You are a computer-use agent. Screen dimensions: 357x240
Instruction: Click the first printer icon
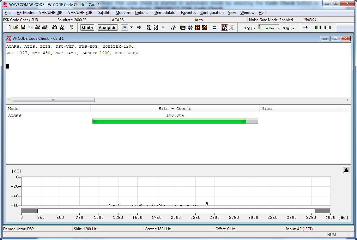point(38,27)
